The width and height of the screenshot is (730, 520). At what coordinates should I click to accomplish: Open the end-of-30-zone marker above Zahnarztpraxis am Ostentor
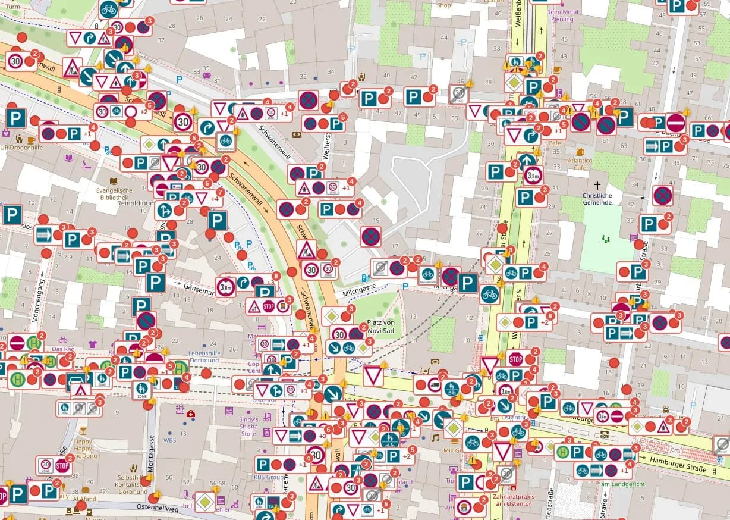506,474
